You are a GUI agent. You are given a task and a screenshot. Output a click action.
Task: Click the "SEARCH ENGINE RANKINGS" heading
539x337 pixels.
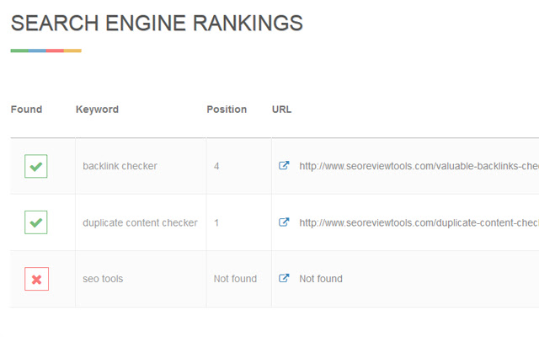[157, 24]
